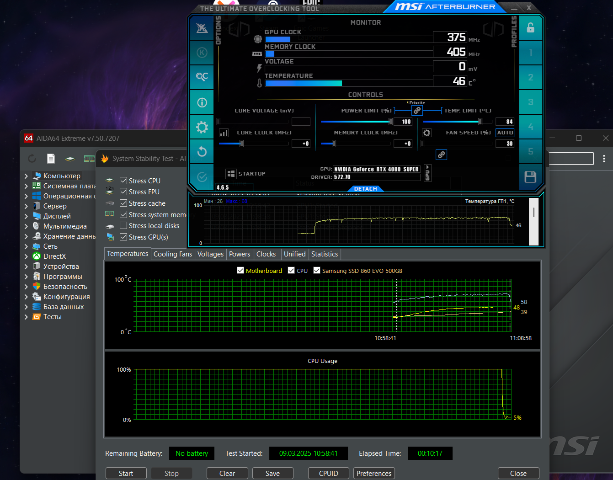Save the stability test results

[272, 473]
